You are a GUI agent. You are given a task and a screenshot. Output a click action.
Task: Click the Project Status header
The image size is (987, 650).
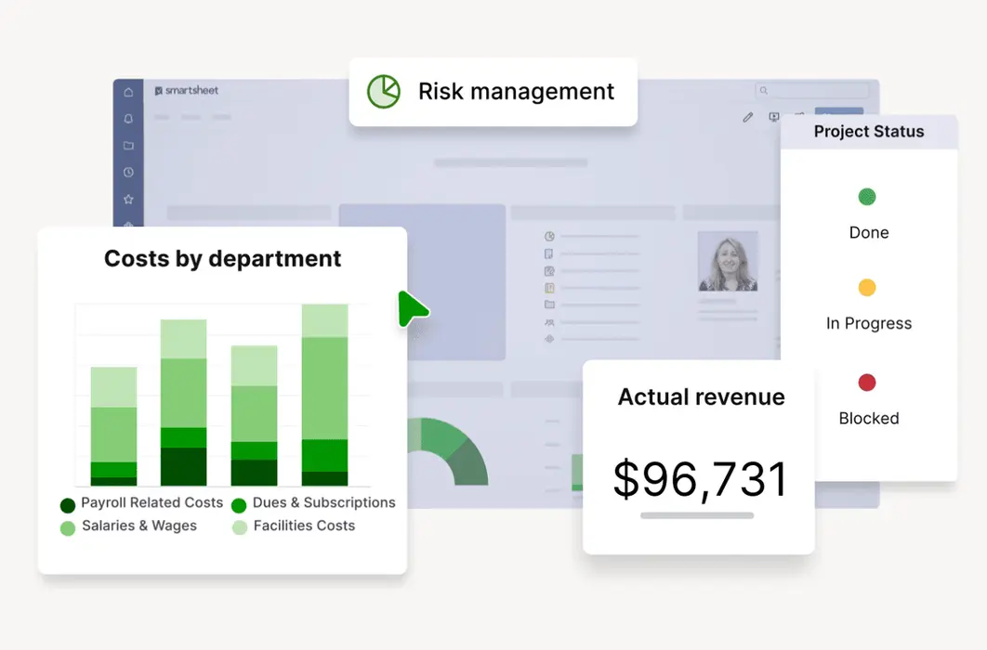click(x=869, y=131)
